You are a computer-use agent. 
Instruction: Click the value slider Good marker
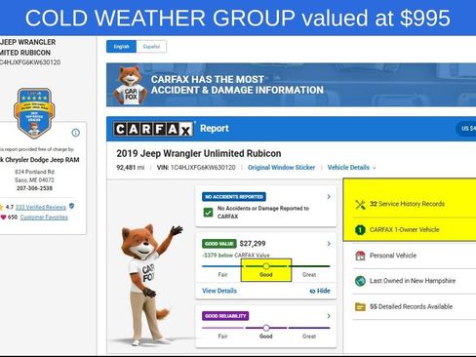[x=266, y=266]
